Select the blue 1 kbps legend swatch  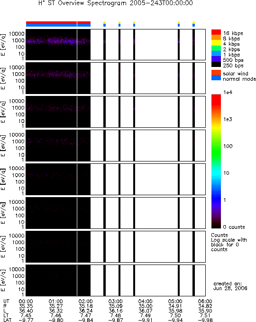[216, 54]
